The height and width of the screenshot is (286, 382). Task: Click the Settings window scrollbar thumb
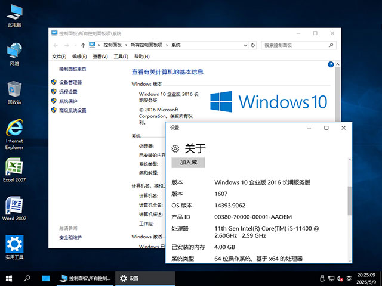coord(350,201)
